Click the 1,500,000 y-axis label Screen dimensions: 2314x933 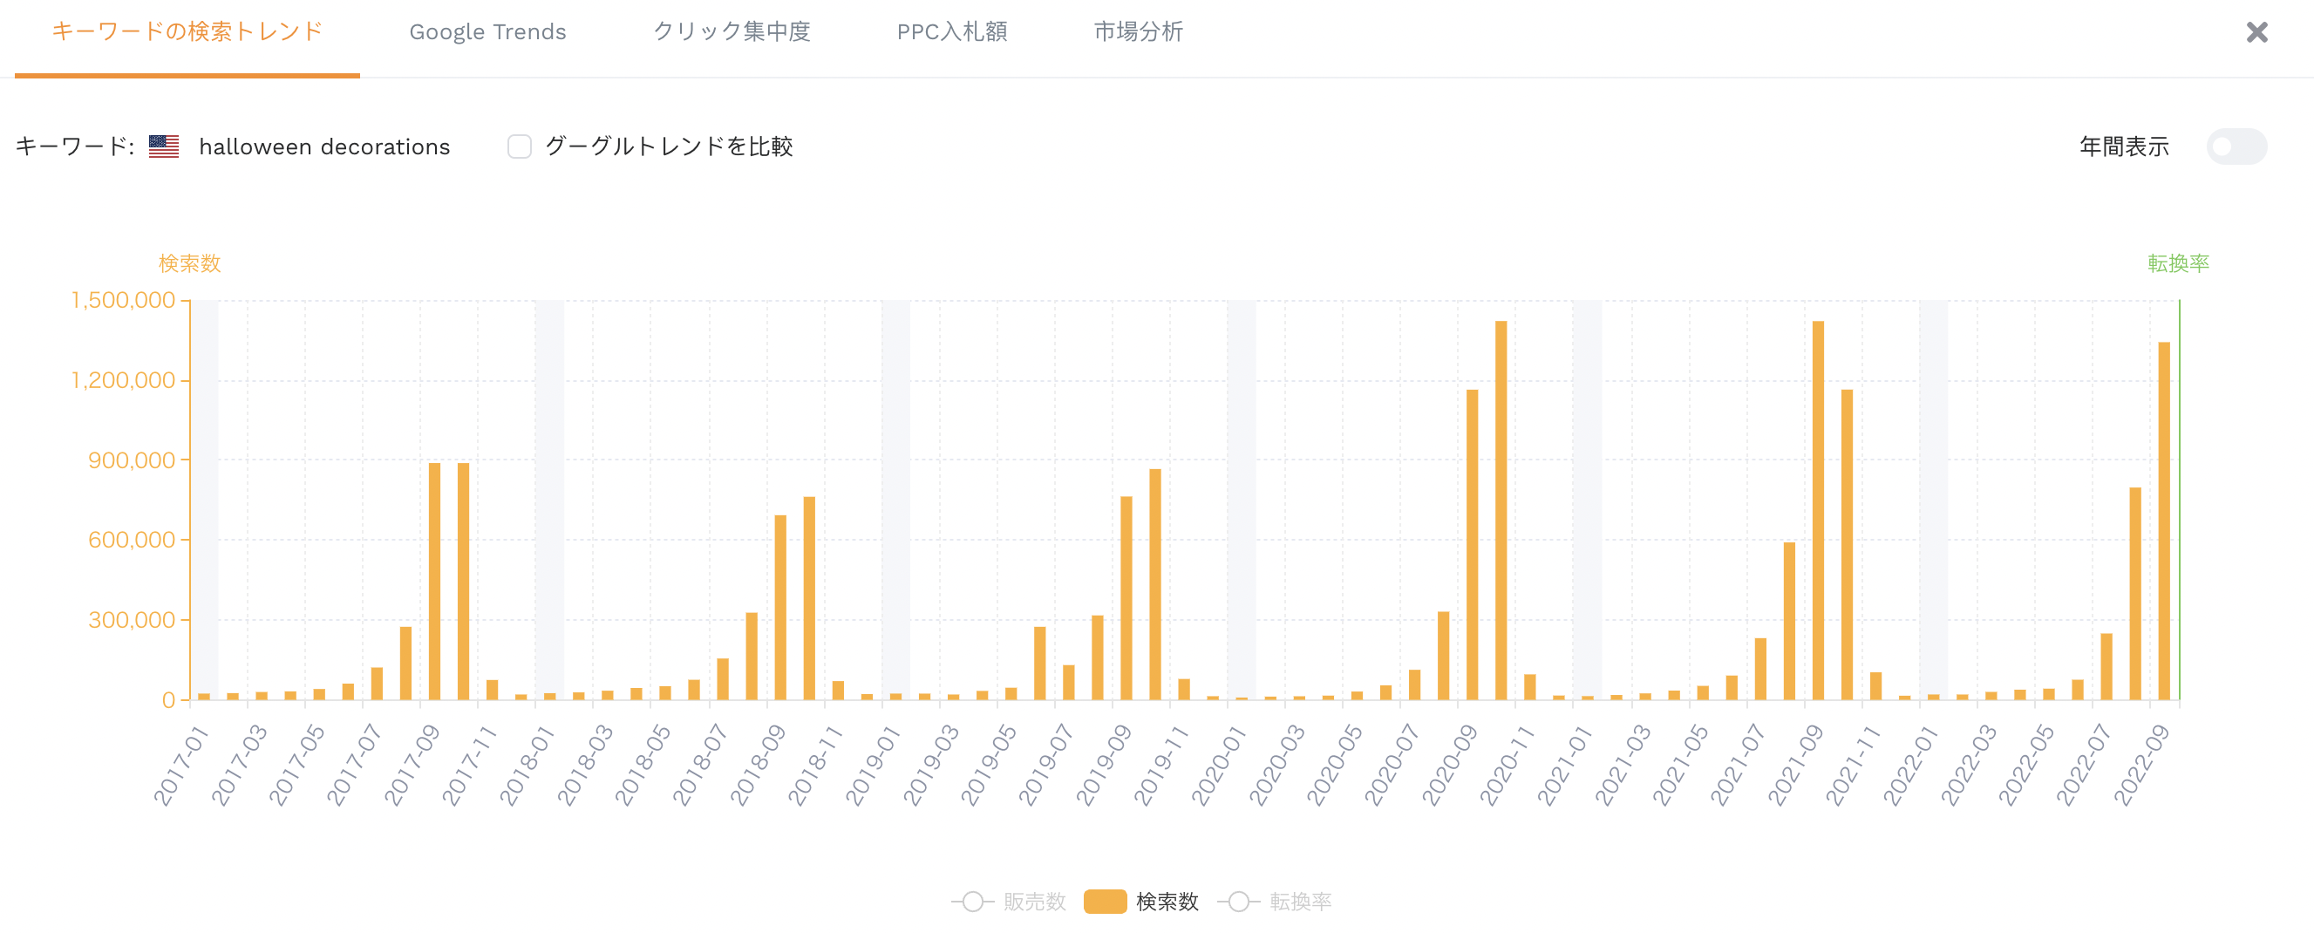[123, 300]
